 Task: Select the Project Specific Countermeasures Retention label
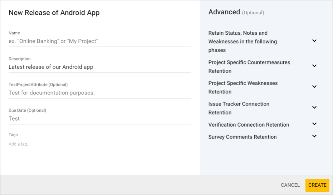point(249,67)
